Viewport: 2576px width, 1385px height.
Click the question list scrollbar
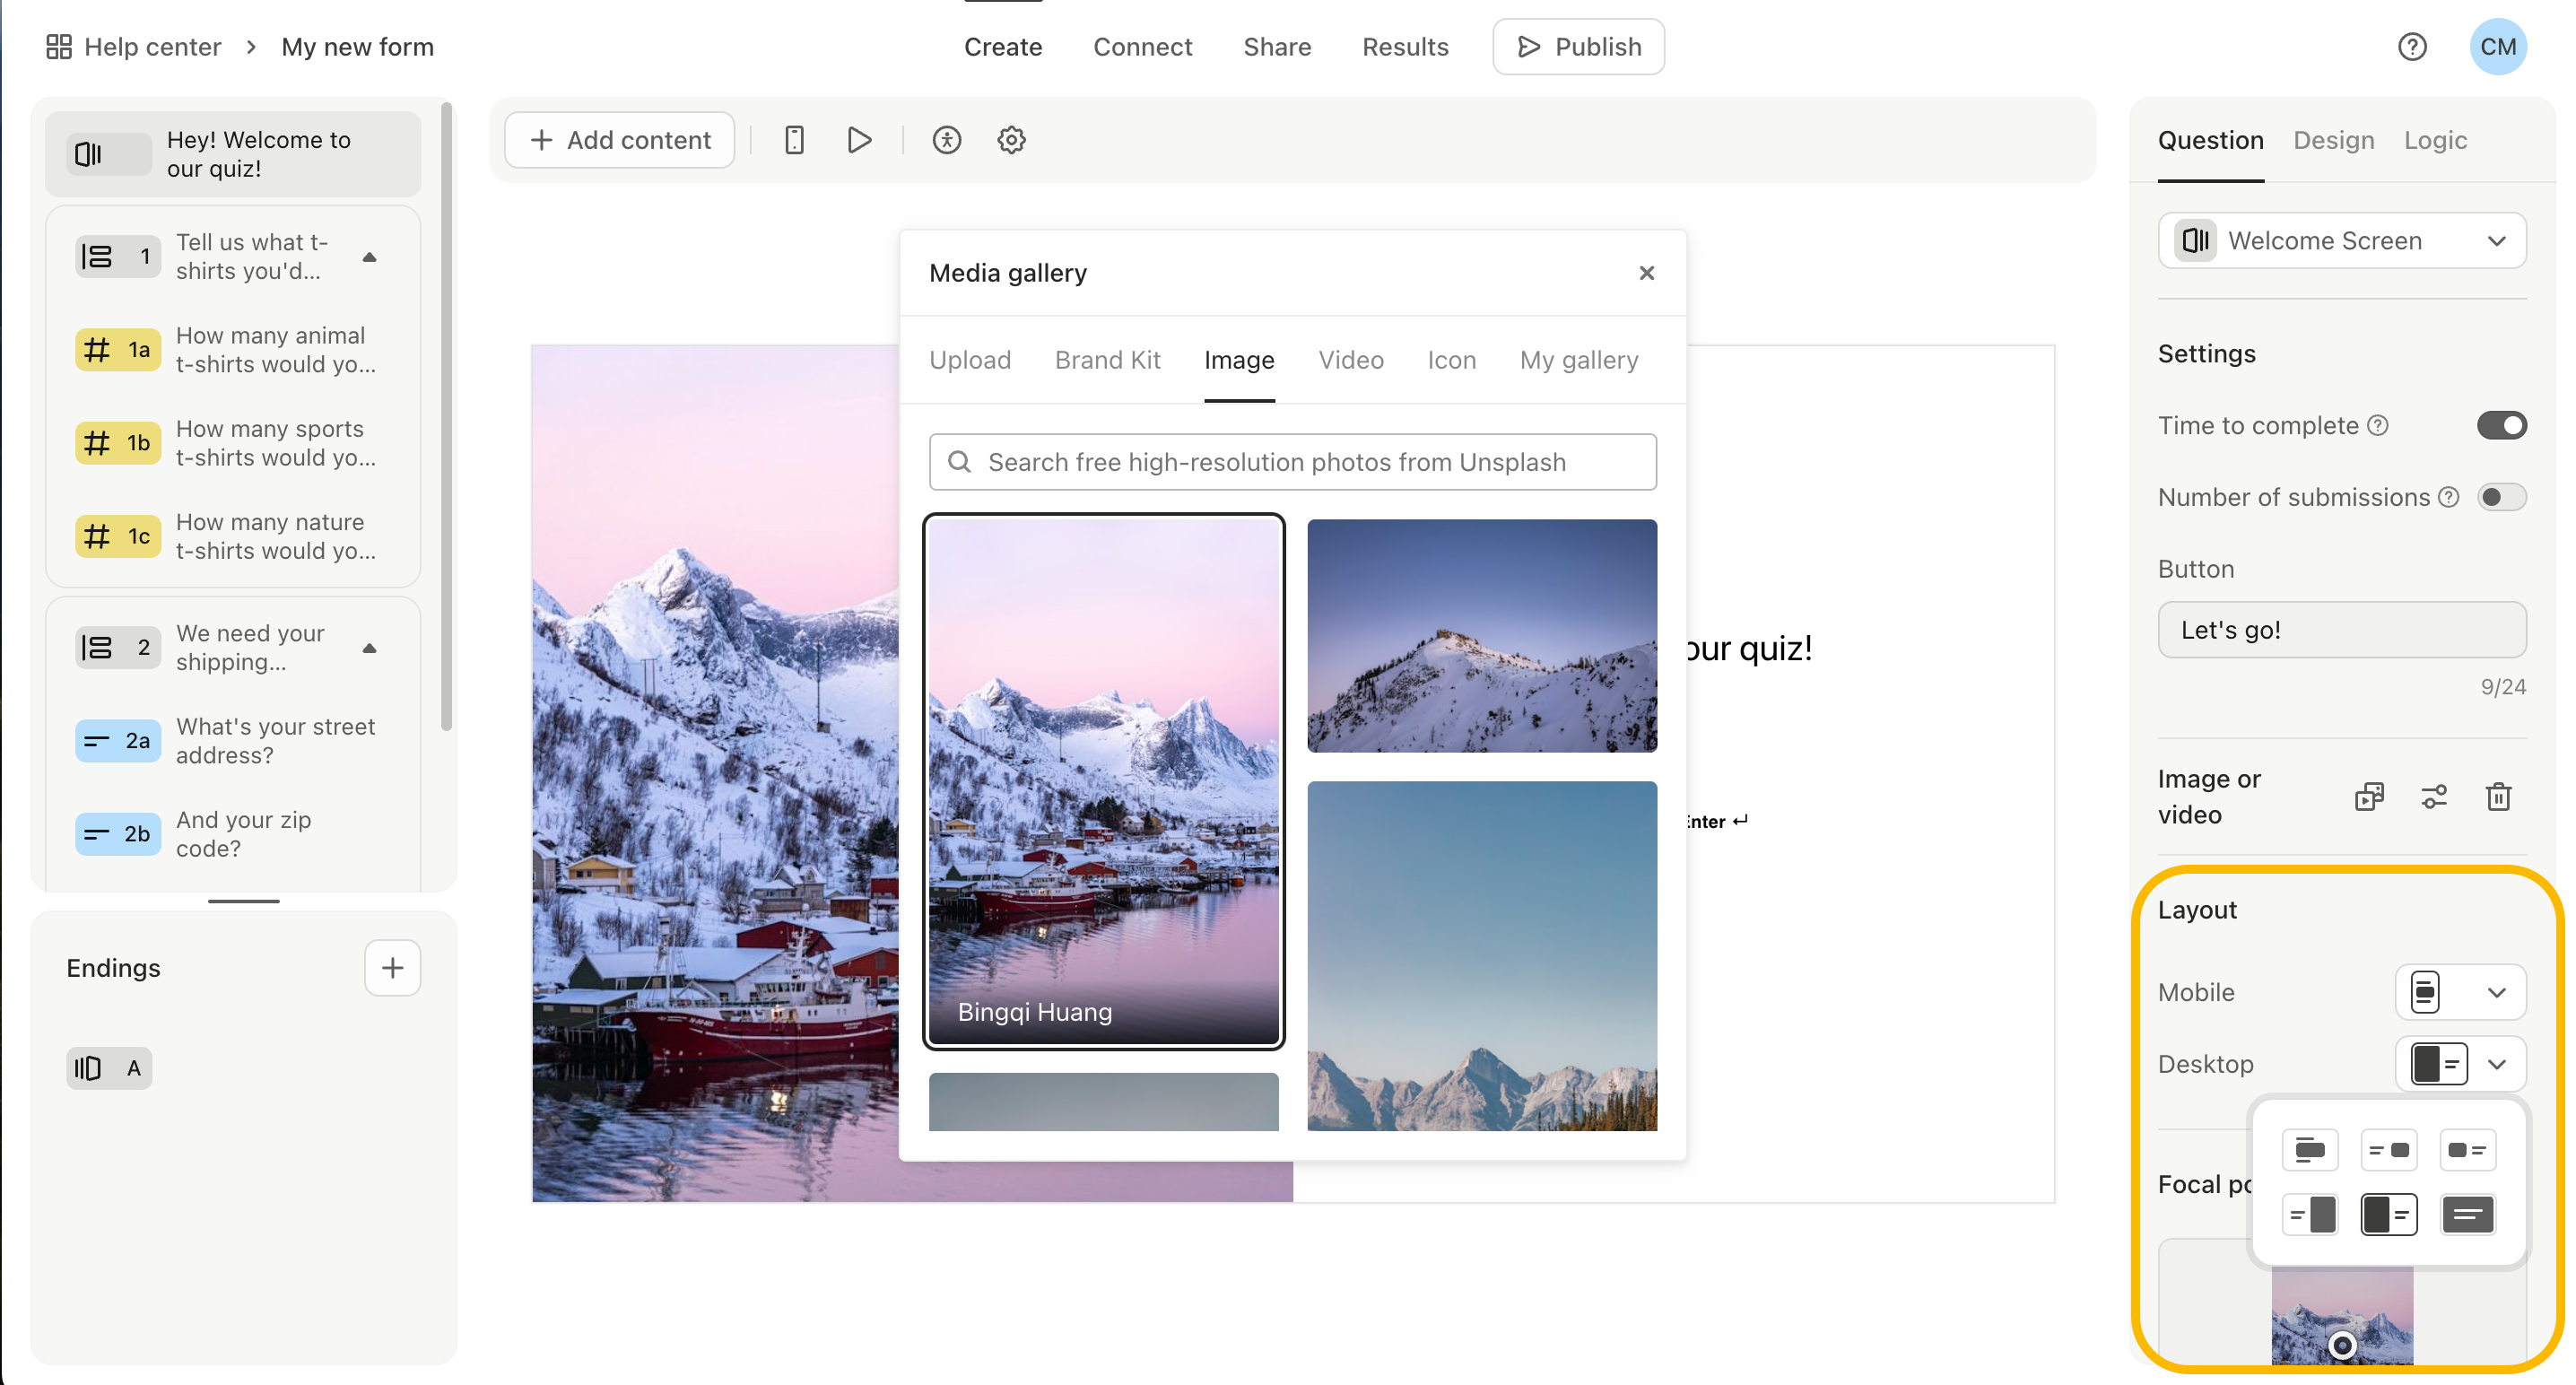pos(447,416)
